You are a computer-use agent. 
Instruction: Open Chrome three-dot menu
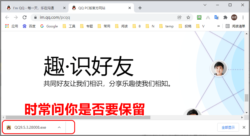point(243,17)
